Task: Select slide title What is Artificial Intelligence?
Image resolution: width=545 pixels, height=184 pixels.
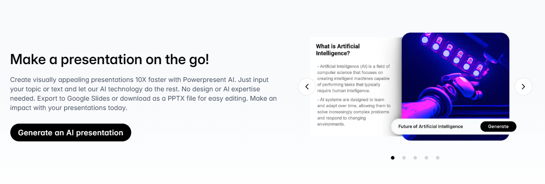Action: (x=337, y=50)
